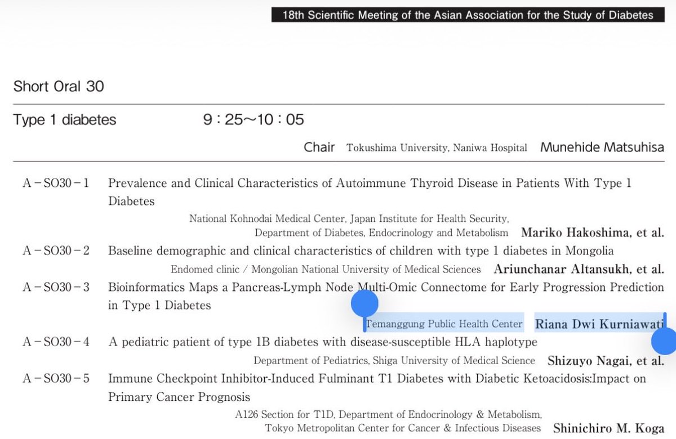Image resolution: width=676 pixels, height=439 pixels.
Task: Tap abstract code 'A-SO30-3'
Action: tap(56, 288)
